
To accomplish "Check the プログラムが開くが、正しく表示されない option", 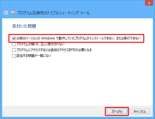I will pyautogui.click(x=14, y=44).
